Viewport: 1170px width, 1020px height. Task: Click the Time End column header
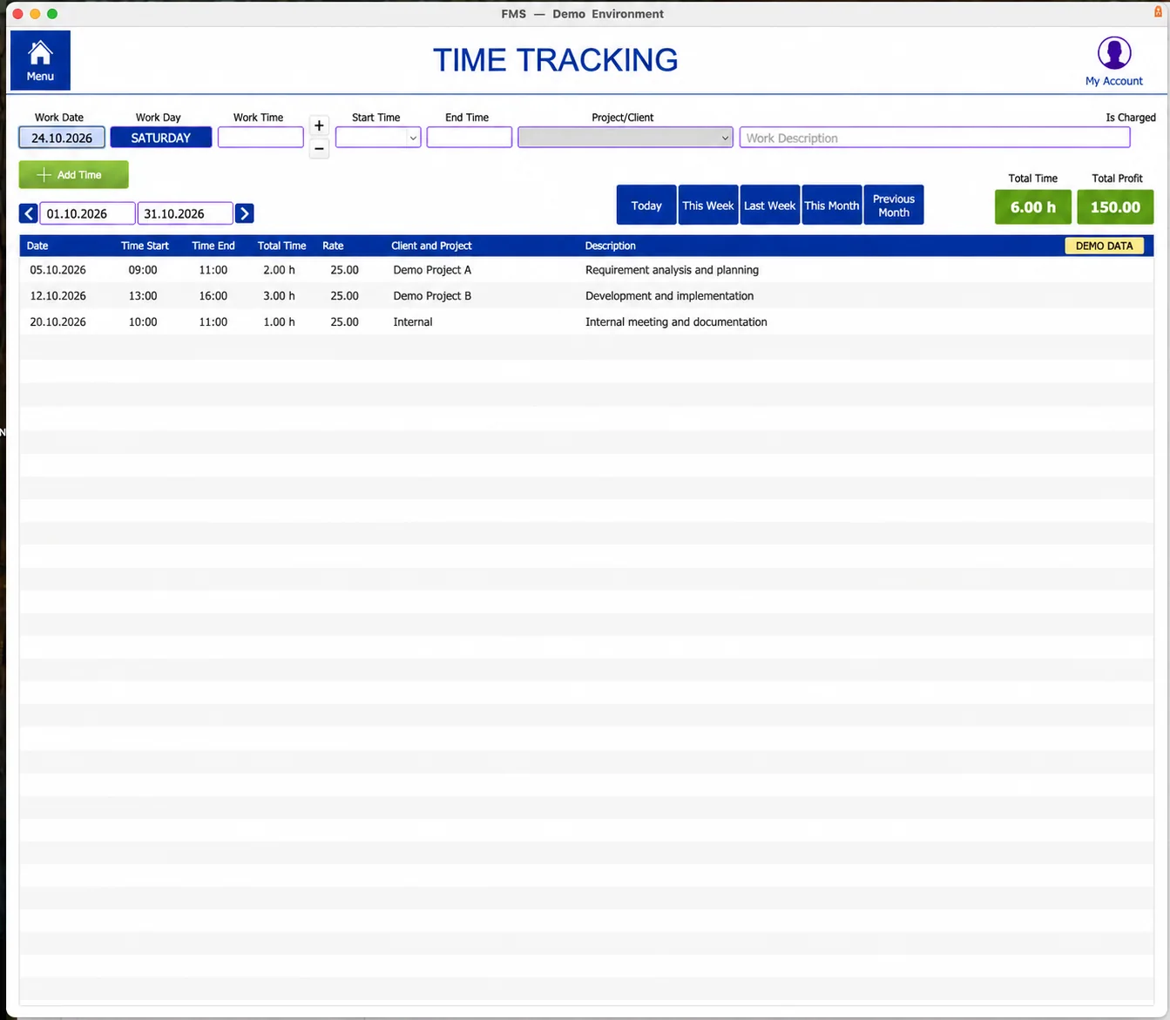(213, 246)
